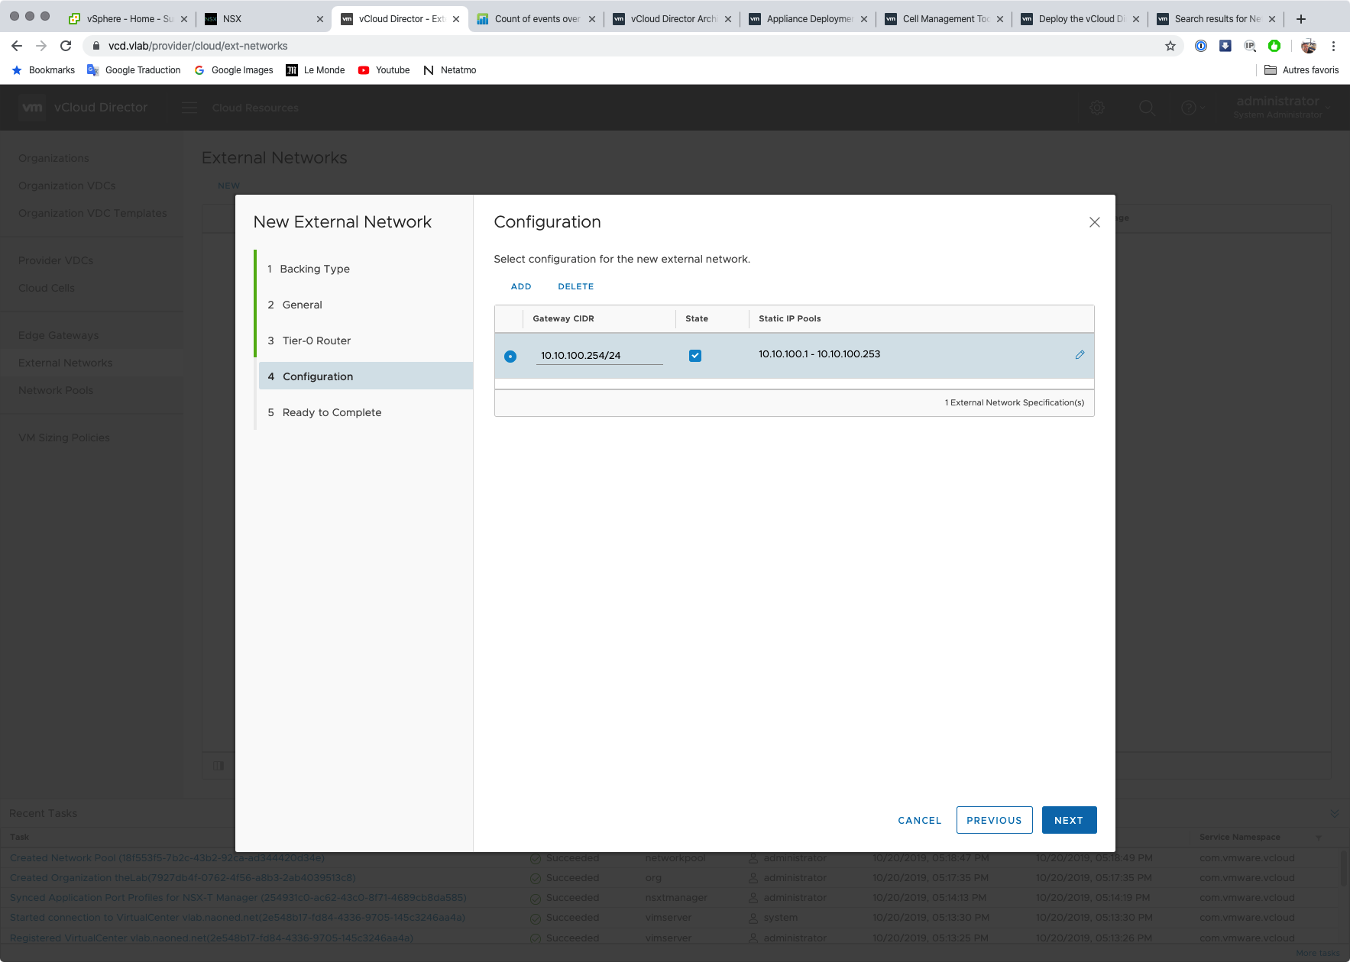Screen dimensions: 1350x962
Task: Click the NEXT button
Action: tap(1069, 820)
